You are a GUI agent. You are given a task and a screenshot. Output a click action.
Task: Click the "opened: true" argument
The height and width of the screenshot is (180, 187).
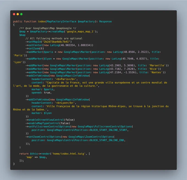[x=41, y=93]
